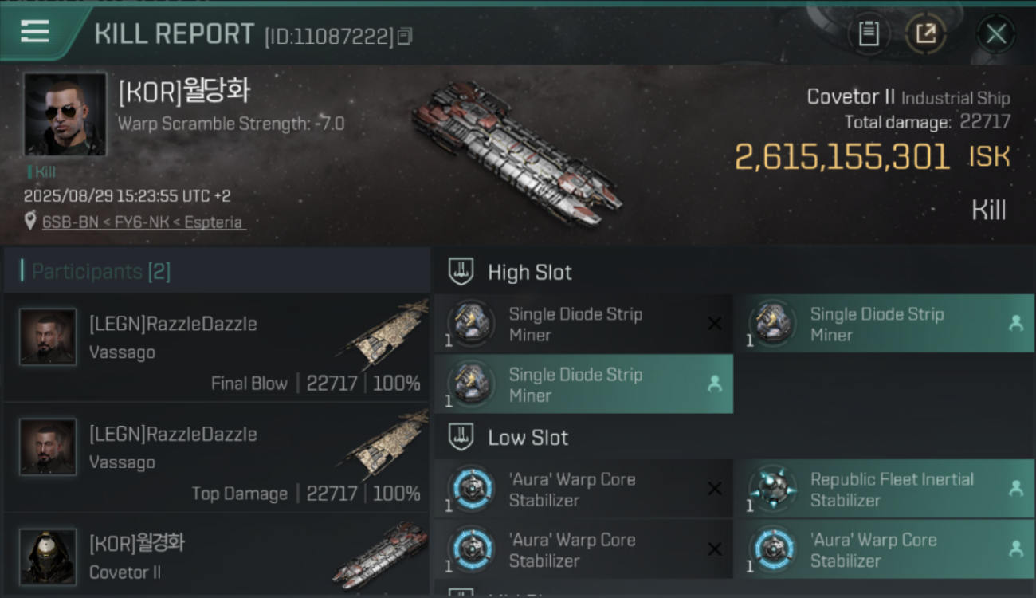Select RazzleDazzle Final Blow entry
The height and width of the screenshot is (598, 1036).
click(216, 348)
